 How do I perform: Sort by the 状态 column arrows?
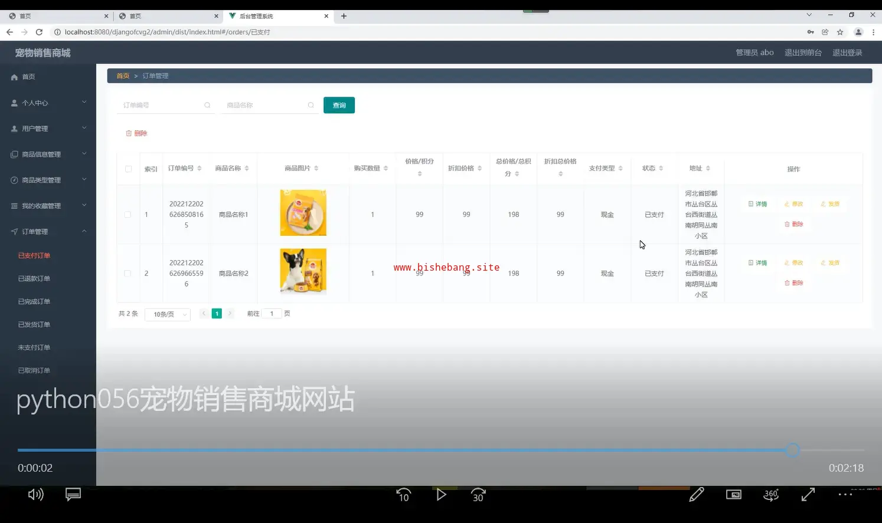661,169
